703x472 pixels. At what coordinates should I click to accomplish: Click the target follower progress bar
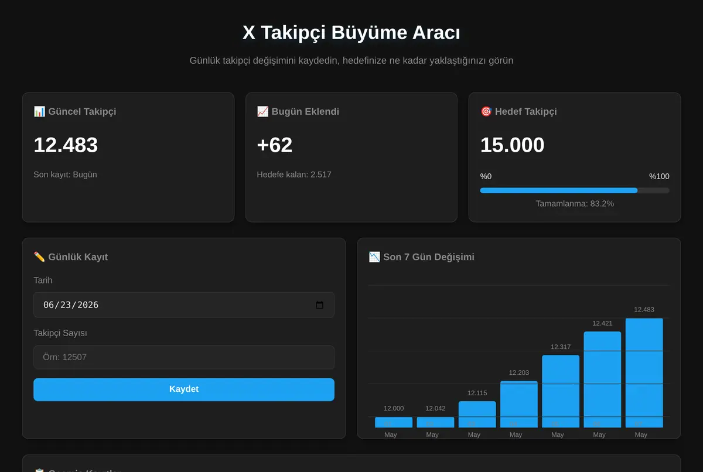pos(575,190)
